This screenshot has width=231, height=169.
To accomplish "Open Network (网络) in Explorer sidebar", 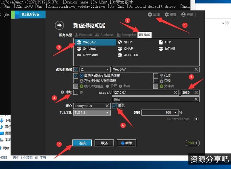I will coord(5,148).
